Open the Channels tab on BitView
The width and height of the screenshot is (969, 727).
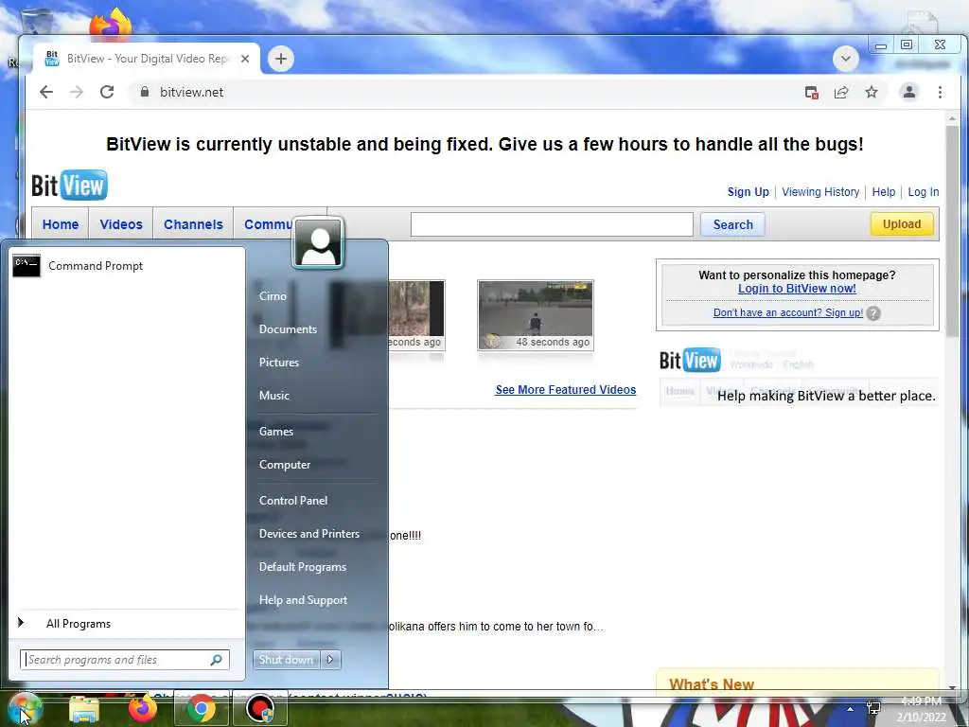tap(193, 224)
